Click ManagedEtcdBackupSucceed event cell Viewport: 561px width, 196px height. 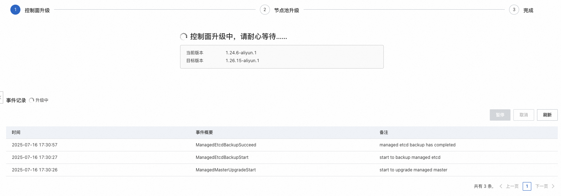point(226,145)
